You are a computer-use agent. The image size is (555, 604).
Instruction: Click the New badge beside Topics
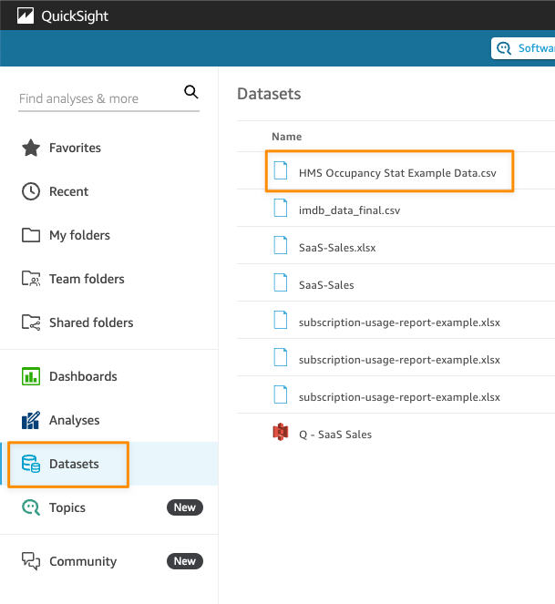coord(185,507)
